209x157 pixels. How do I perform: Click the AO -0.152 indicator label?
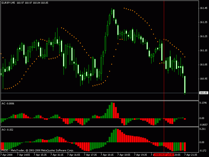tap(7, 130)
